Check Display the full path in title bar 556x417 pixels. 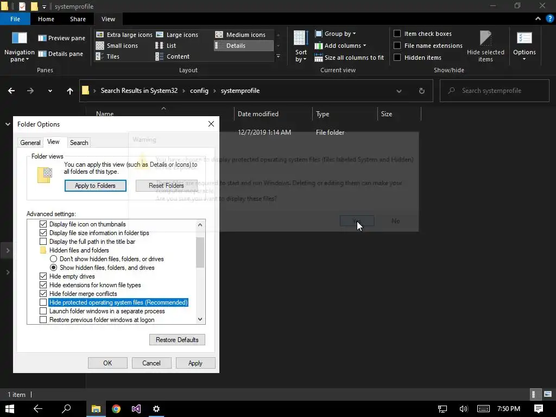[43, 242]
